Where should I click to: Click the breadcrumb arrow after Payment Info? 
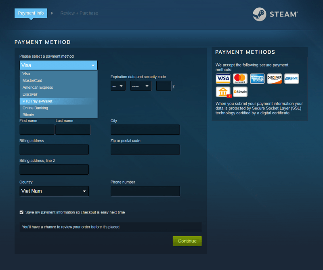(x=52, y=13)
